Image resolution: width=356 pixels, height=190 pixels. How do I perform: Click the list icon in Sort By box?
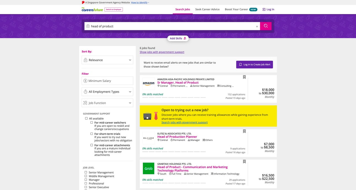click(x=85, y=60)
